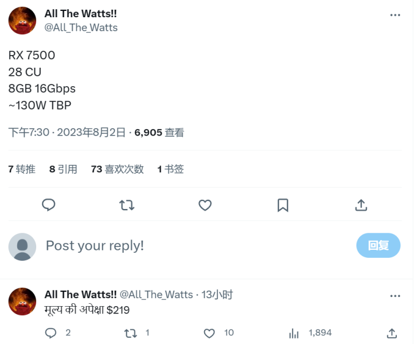Share the main tweet via share icon
The height and width of the screenshot is (344, 414).
click(361, 205)
